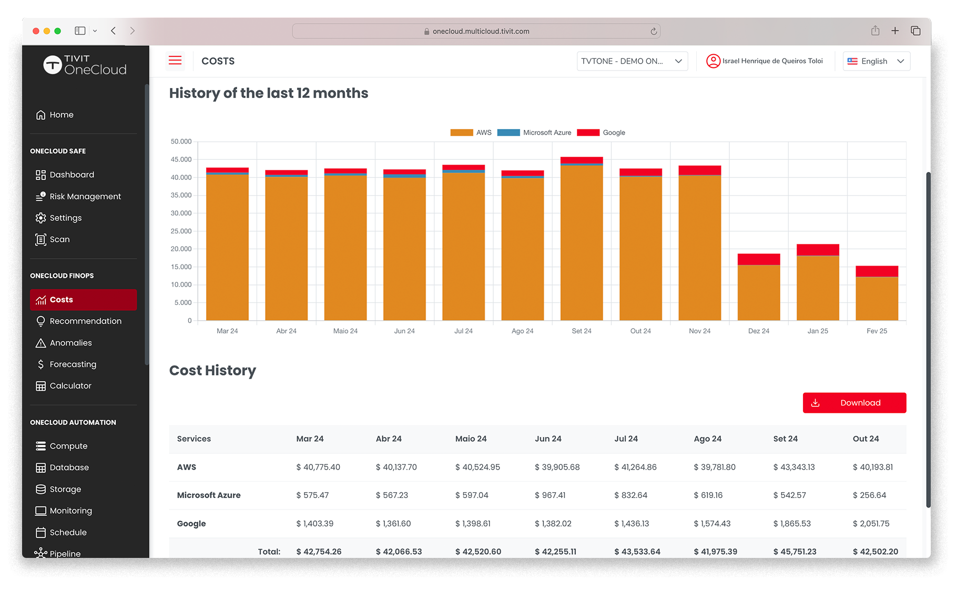Click the Anomalies warning triangle icon
Image resolution: width=956 pixels, height=590 pixels.
(x=40, y=343)
